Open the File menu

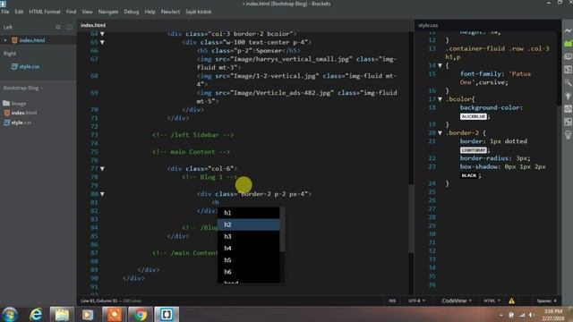(x=5, y=12)
